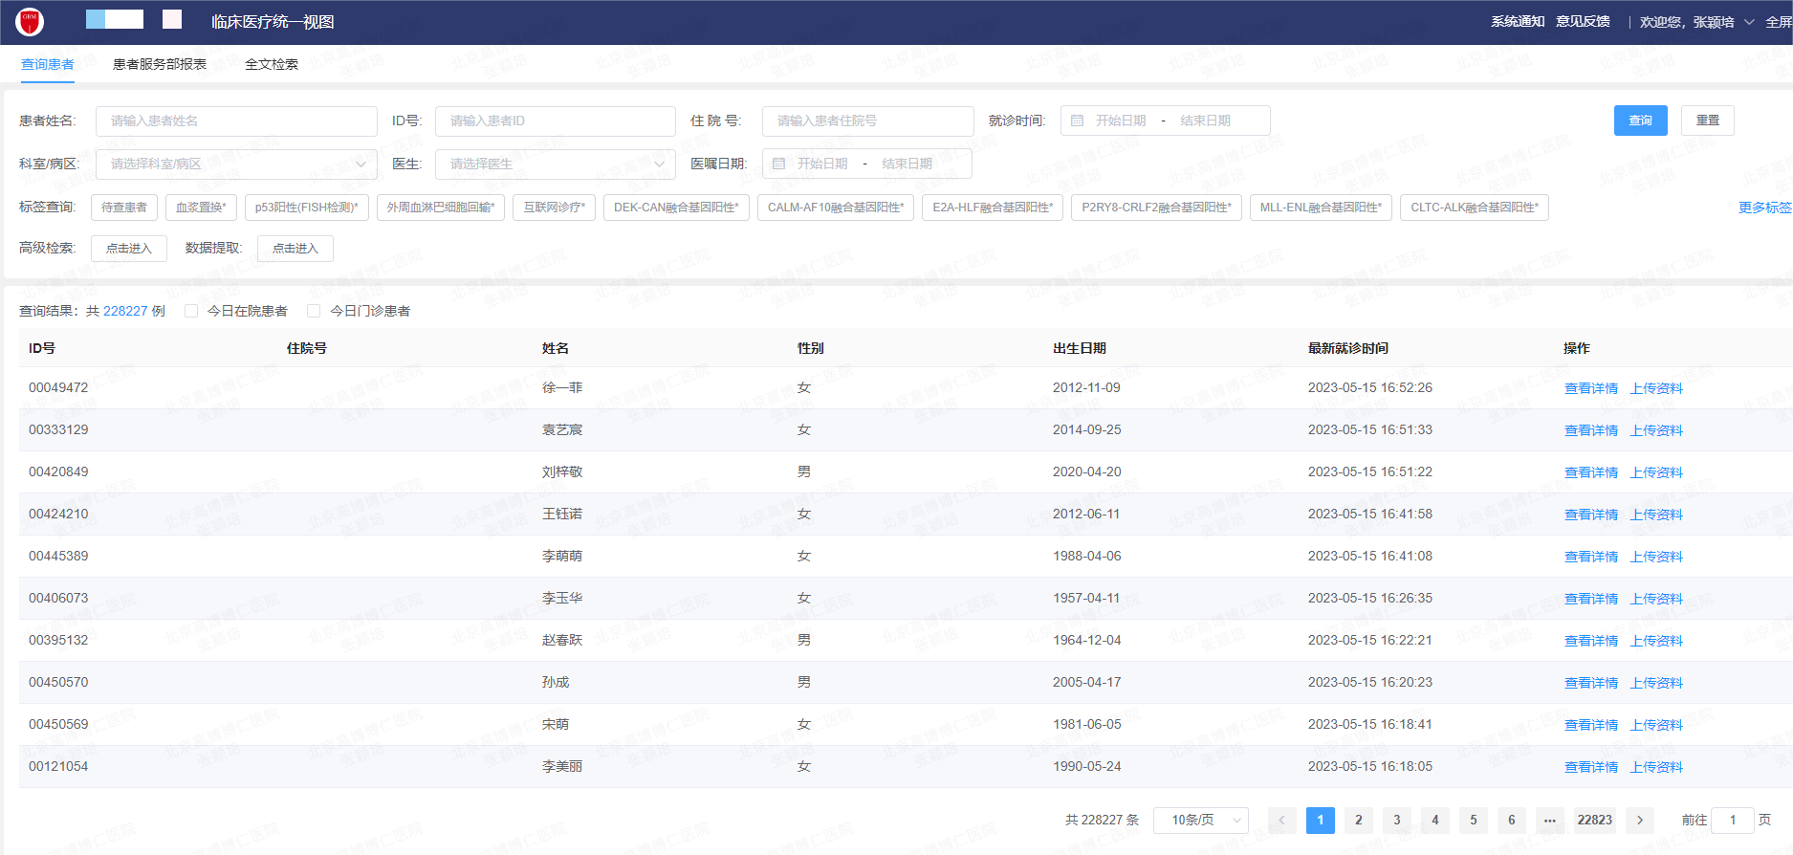
Task: Select the DEK-CAN融合基因阳性 tag
Action: (676, 208)
